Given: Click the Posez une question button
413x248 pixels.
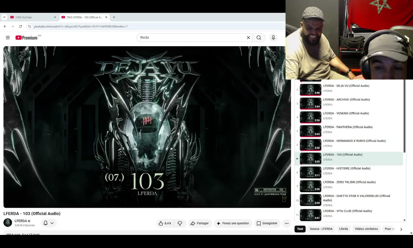Looking at the screenshot, I should pyautogui.click(x=233, y=223).
